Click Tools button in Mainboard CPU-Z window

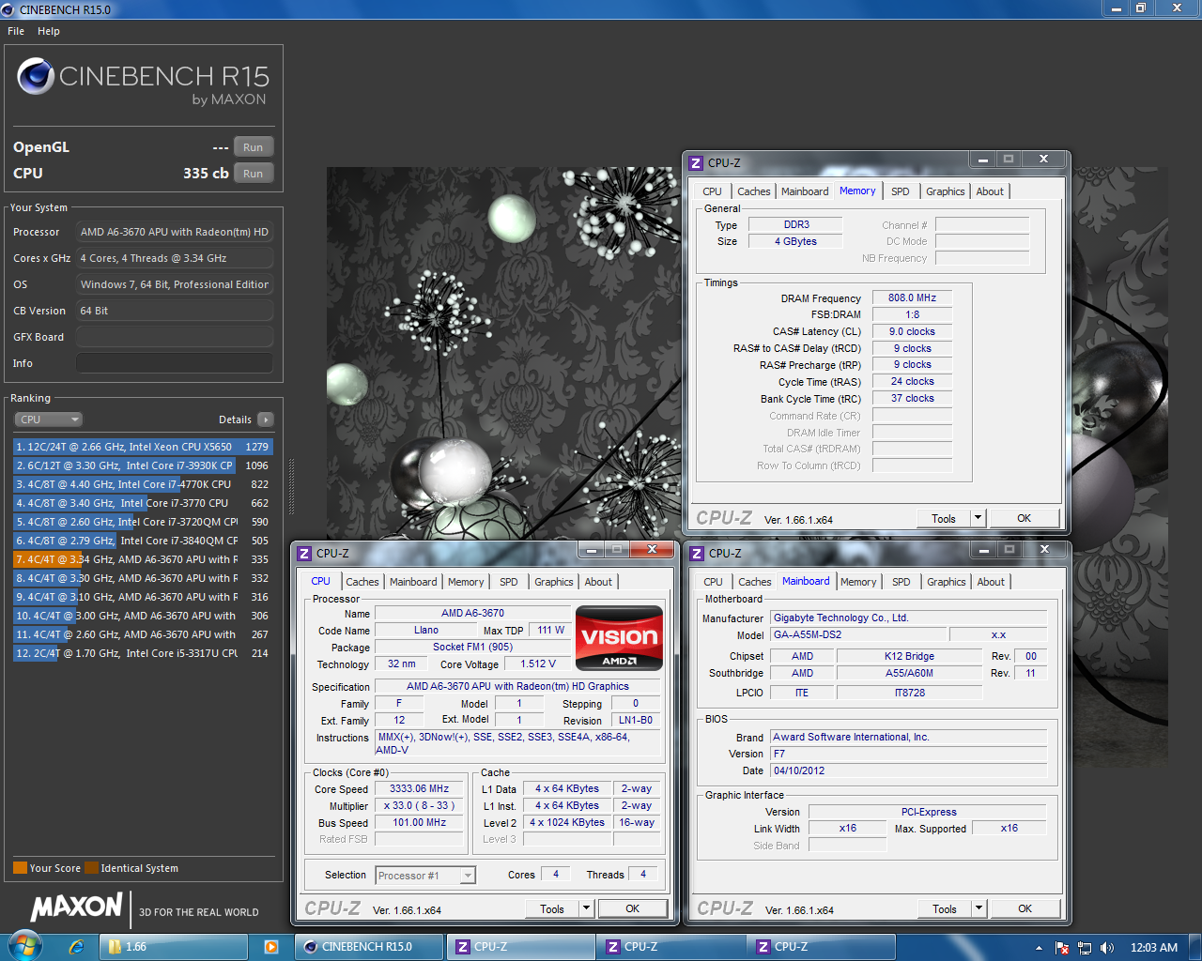pyautogui.click(x=945, y=908)
